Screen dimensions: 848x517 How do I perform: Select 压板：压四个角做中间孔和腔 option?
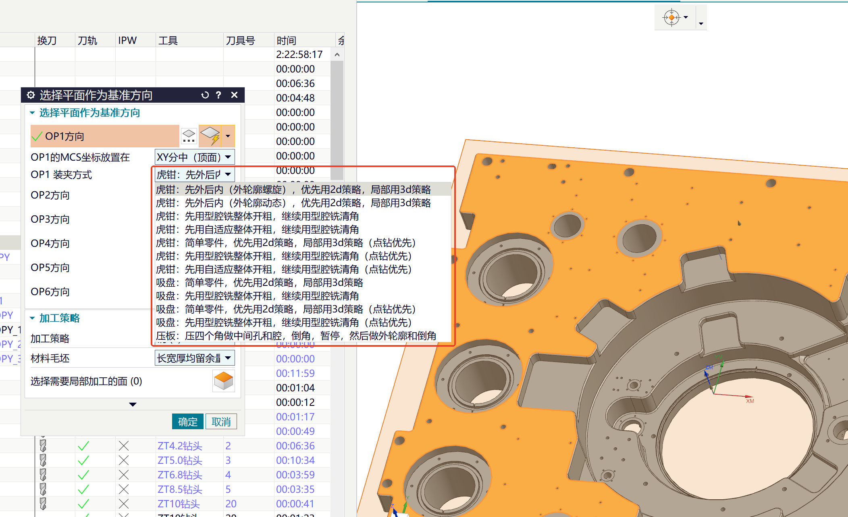[303, 335]
